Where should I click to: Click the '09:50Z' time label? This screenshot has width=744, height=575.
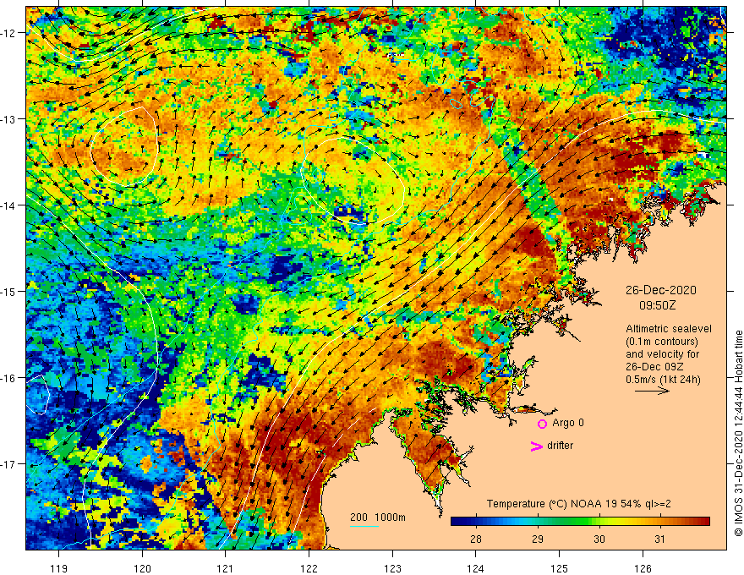pos(657,305)
